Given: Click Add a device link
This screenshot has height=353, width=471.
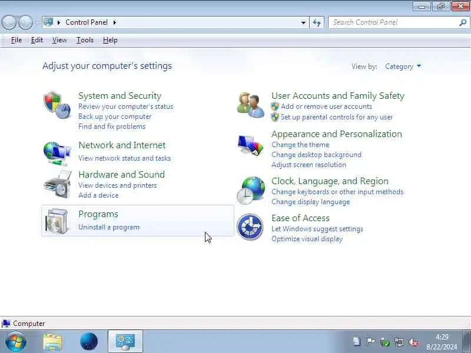Looking at the screenshot, I should coord(98,195).
